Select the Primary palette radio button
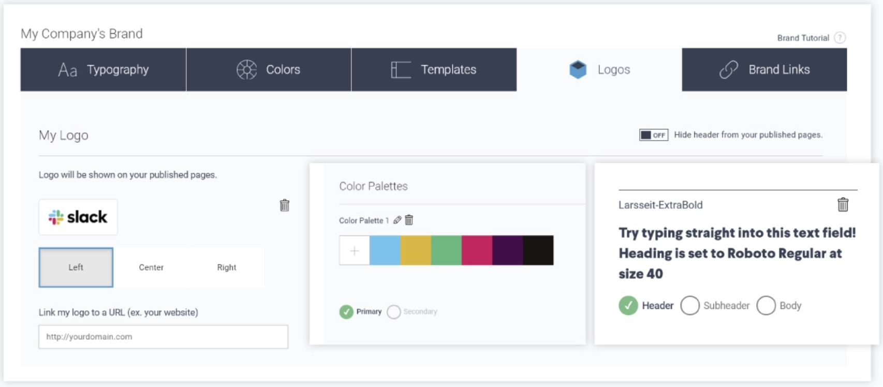This screenshot has height=387, width=883. tap(346, 312)
